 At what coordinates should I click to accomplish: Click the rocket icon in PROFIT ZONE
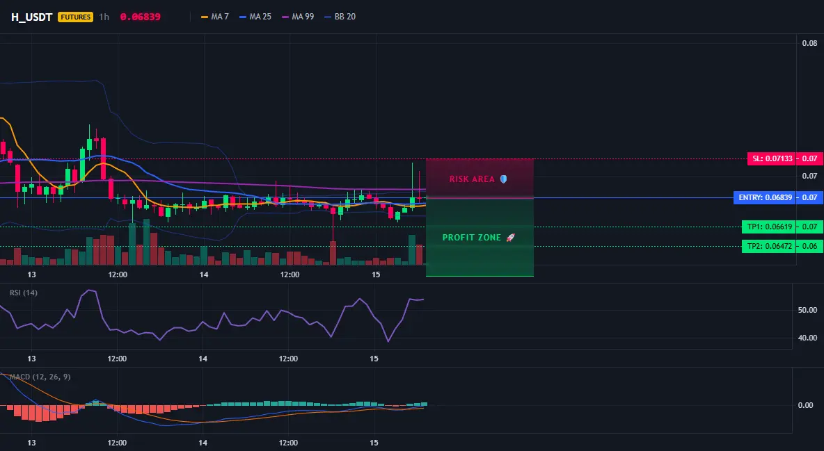510,237
